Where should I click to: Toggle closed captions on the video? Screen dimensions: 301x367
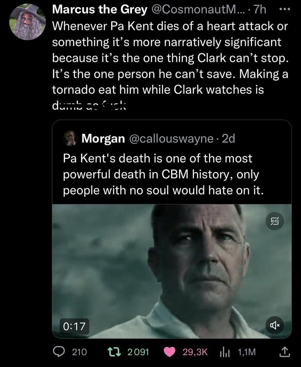275,221
